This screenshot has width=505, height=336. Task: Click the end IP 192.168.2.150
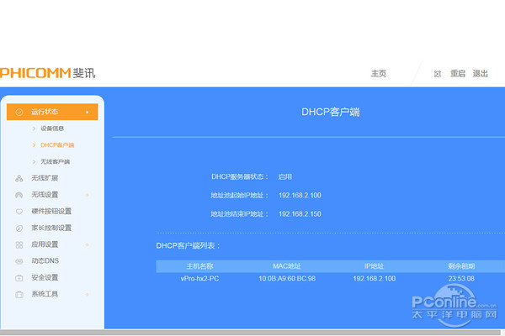[x=300, y=214]
